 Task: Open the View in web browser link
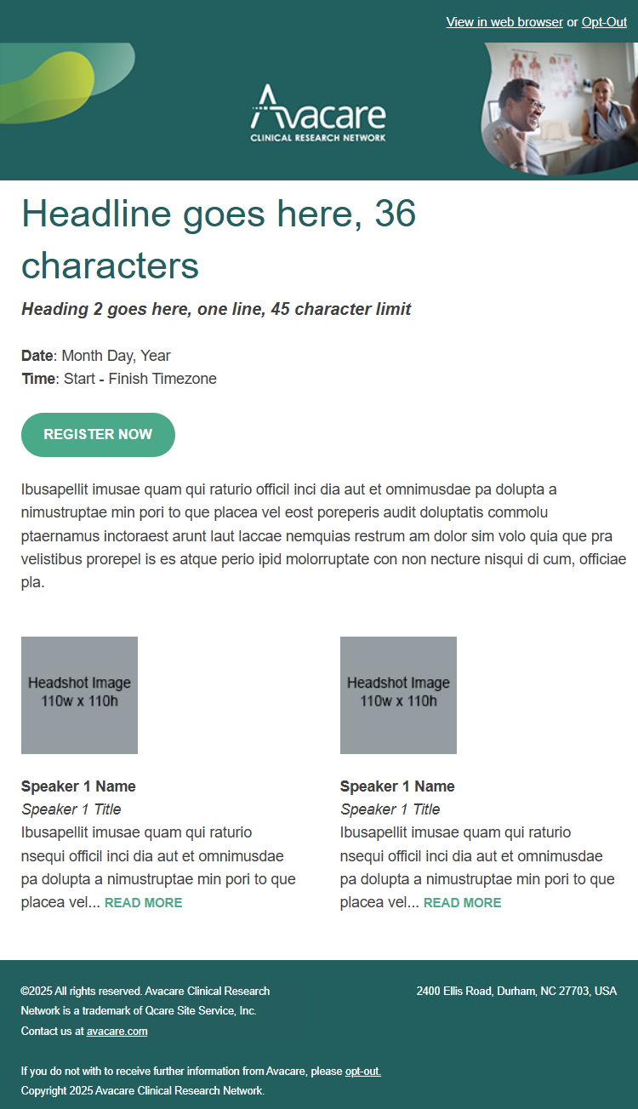click(504, 22)
